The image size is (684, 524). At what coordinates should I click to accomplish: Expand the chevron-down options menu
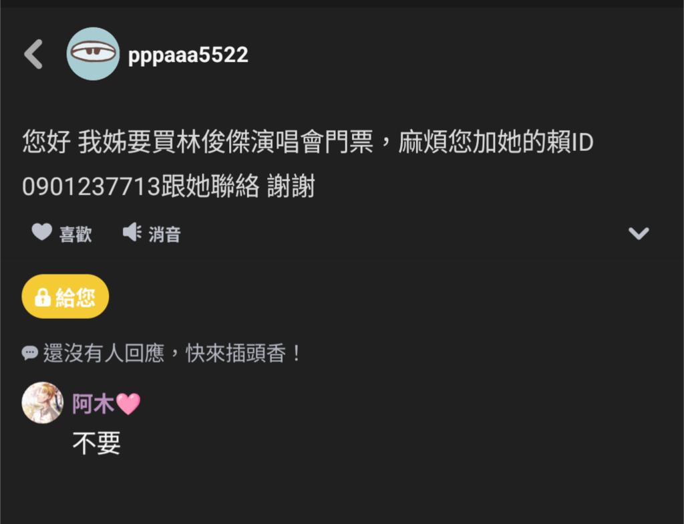coord(639,233)
